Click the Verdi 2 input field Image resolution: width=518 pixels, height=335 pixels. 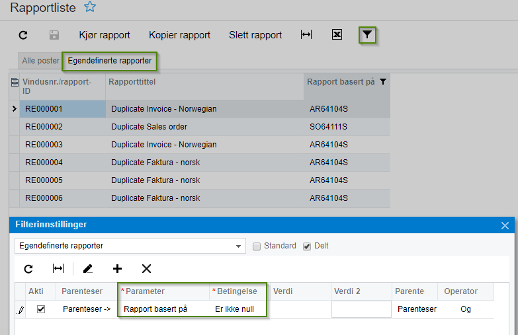361,309
